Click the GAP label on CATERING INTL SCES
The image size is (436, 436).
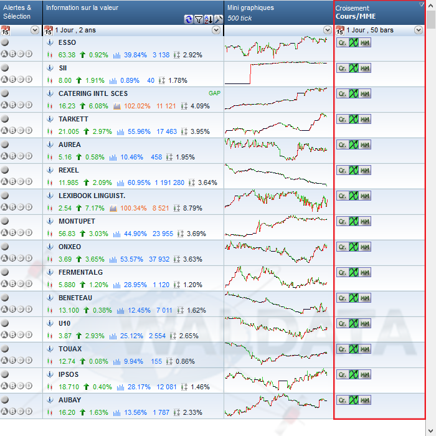tap(214, 93)
